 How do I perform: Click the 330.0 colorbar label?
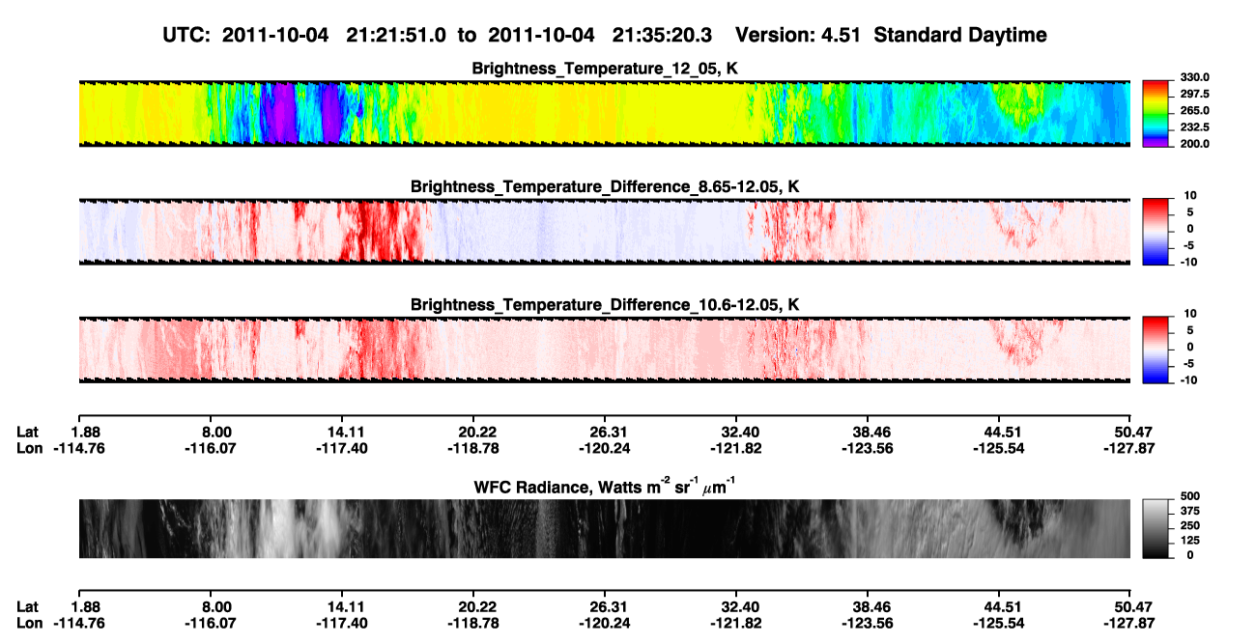click(x=1195, y=77)
